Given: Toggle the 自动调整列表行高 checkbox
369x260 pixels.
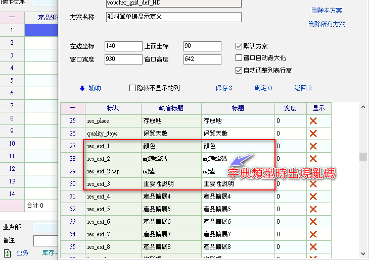Looking at the screenshot, I should tap(239, 71).
